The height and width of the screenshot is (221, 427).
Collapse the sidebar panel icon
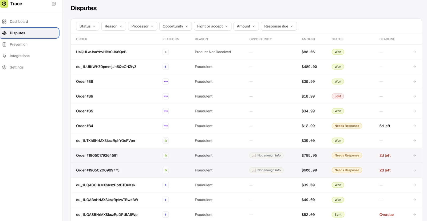point(54,4)
